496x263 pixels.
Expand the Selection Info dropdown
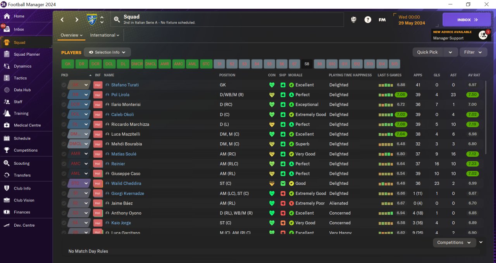click(x=107, y=52)
